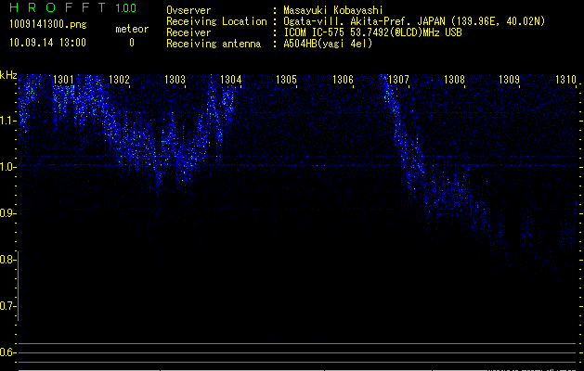Click the HROFFT 1.00 title text
The image size is (584, 371).
[73, 7]
